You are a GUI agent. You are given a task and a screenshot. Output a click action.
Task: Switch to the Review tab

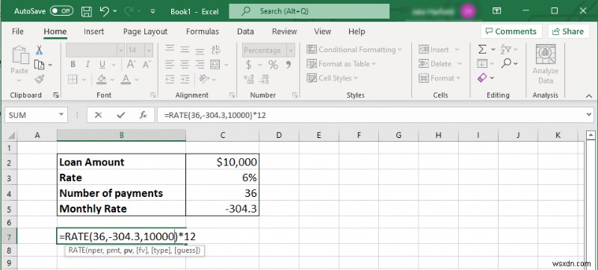[285, 31]
